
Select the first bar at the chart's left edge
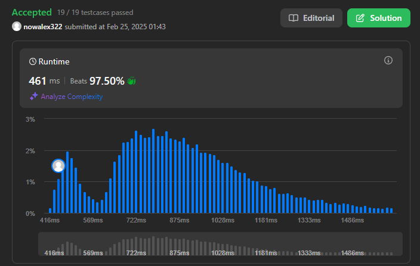point(50,211)
